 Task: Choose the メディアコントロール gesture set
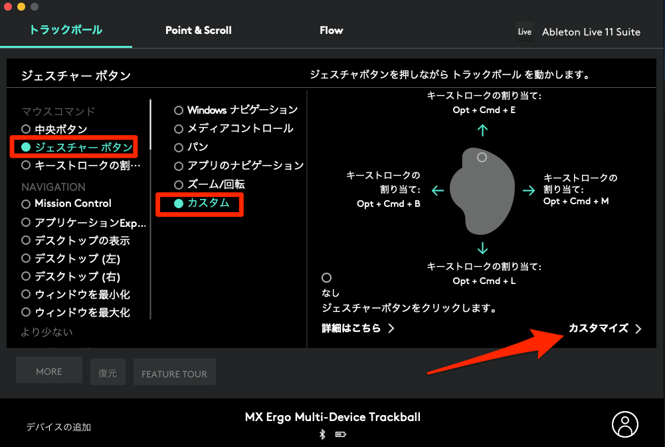pos(179,128)
